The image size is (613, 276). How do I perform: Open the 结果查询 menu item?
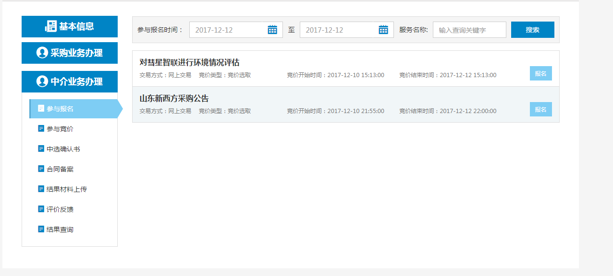(60, 230)
